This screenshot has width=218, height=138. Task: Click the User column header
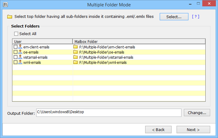point(43,41)
